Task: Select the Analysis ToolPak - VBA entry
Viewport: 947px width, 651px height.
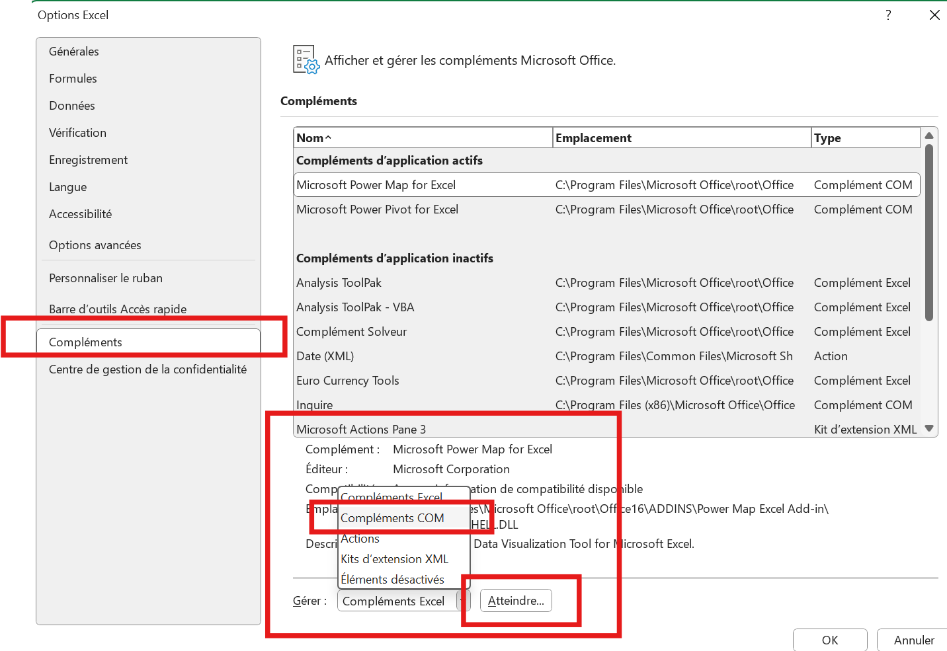Action: 607,307
